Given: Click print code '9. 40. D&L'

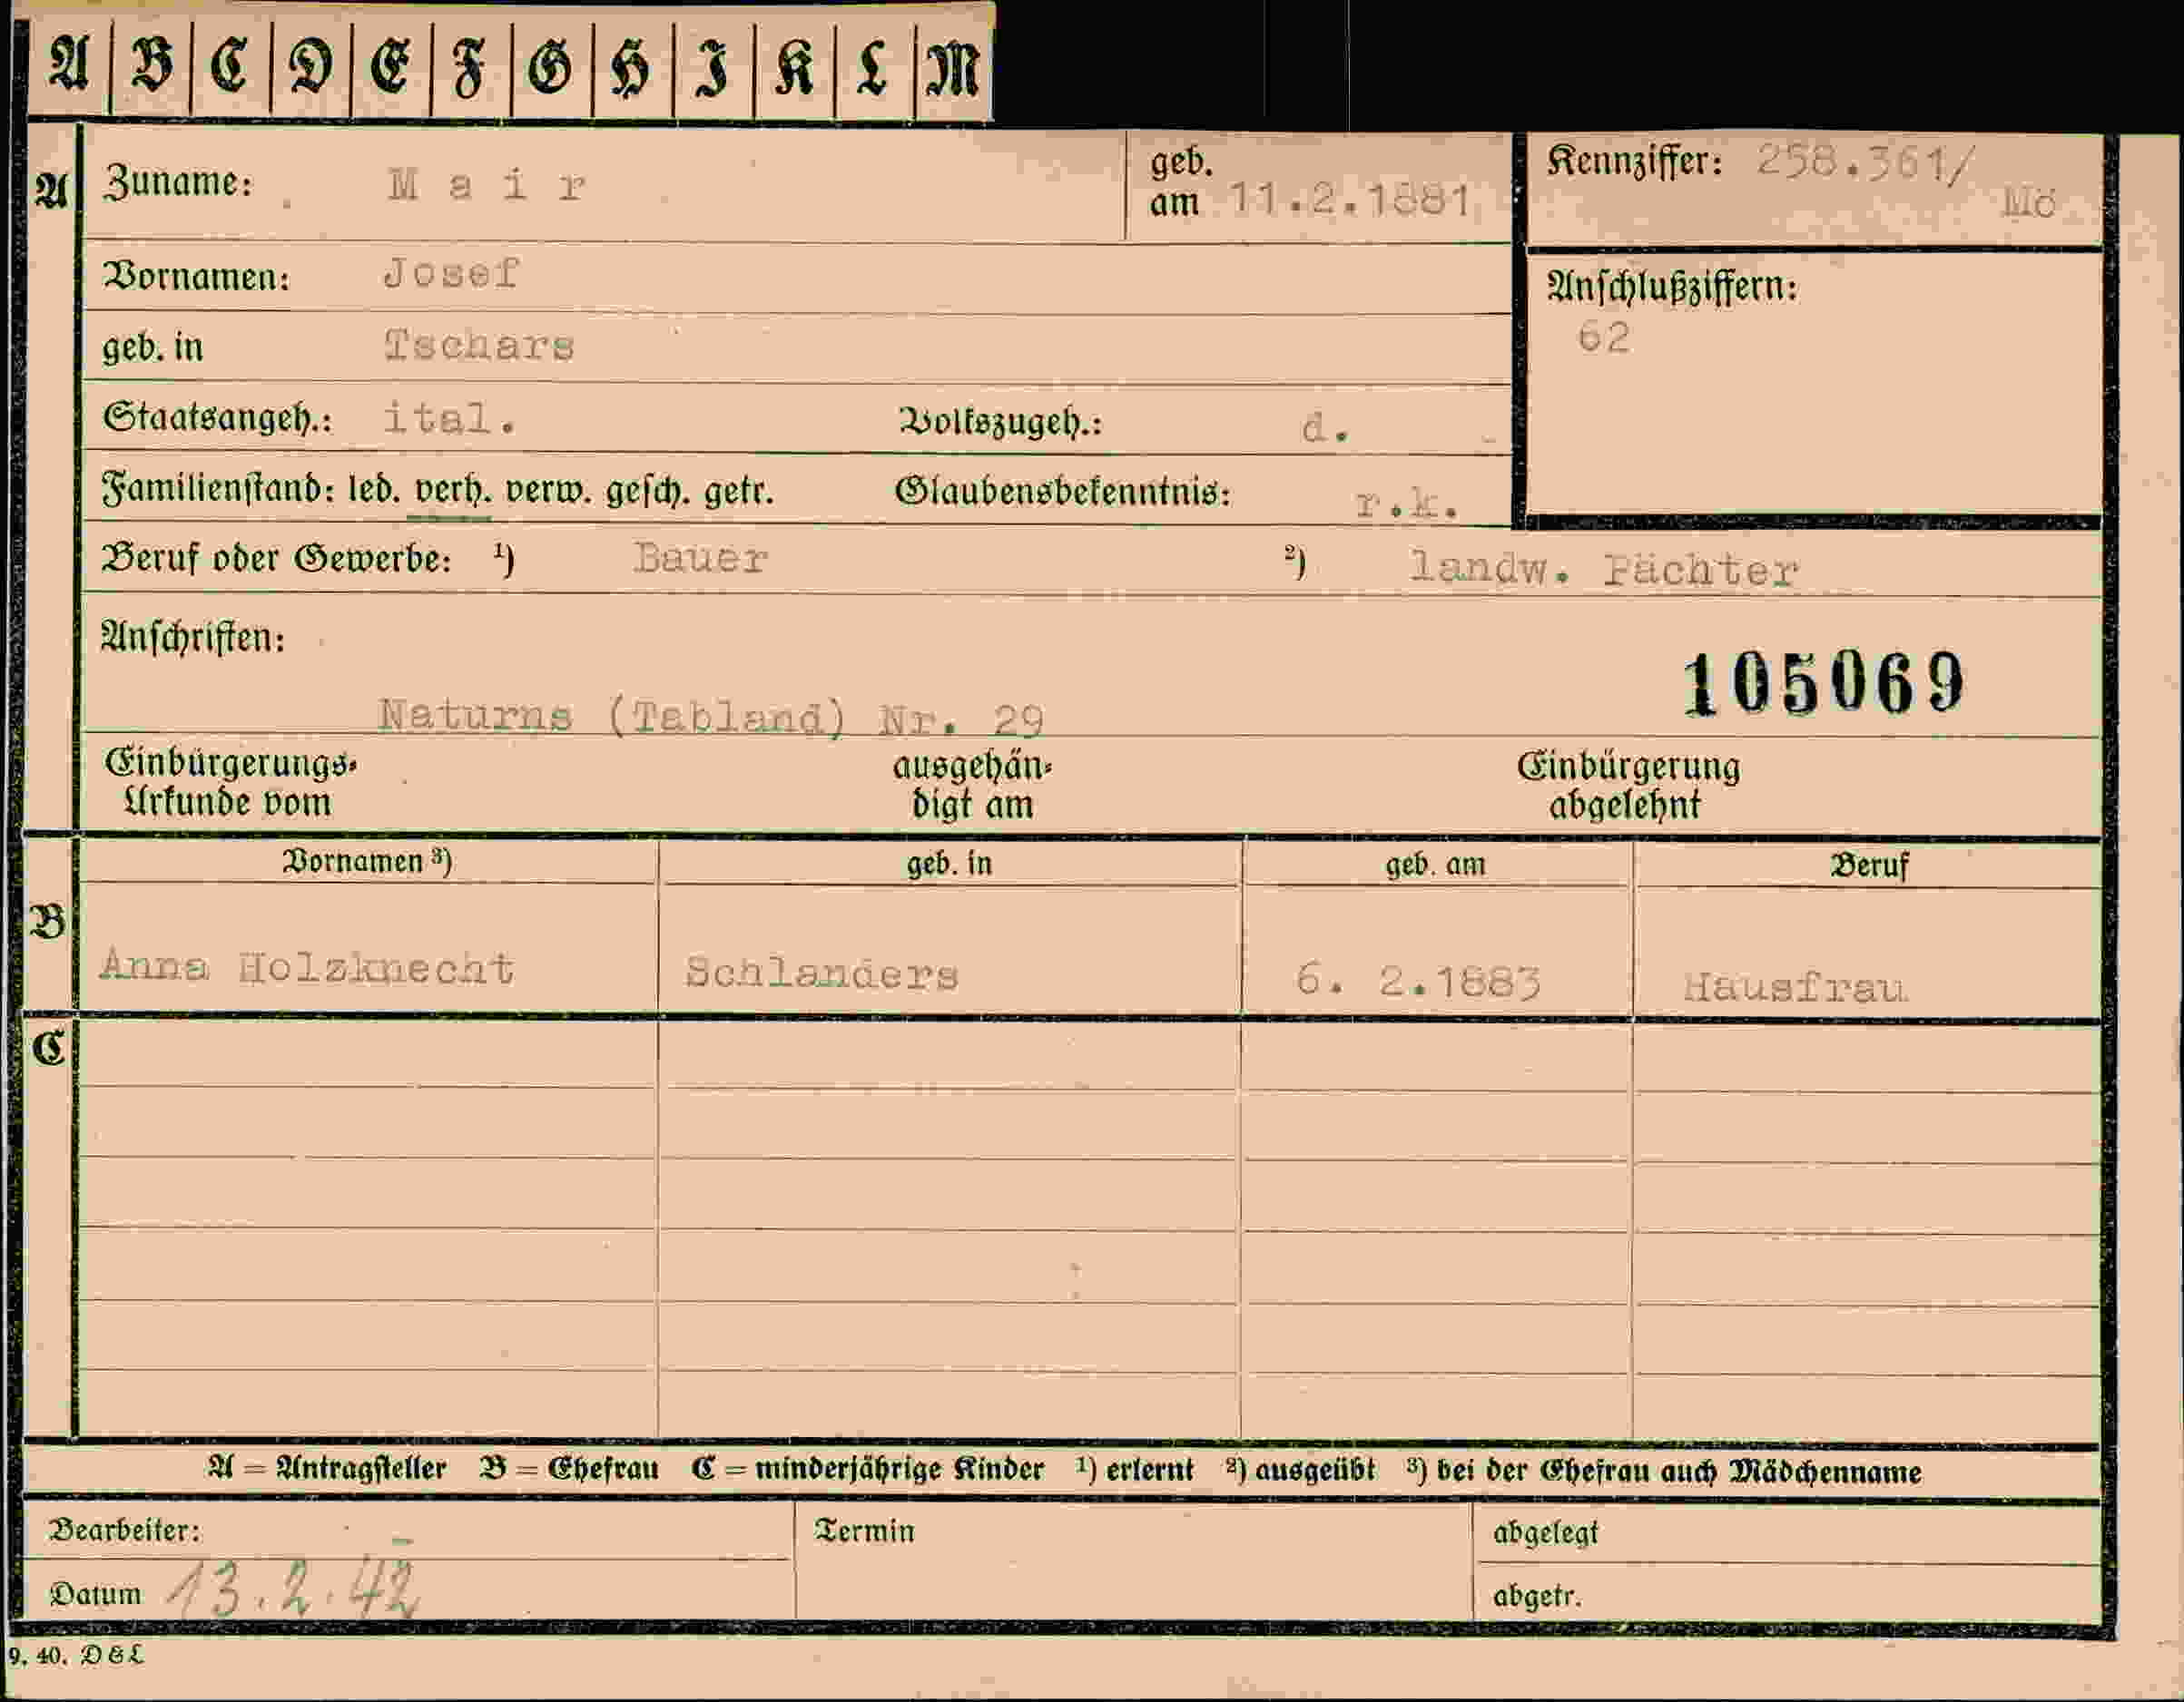Looking at the screenshot, I should (76, 1655).
